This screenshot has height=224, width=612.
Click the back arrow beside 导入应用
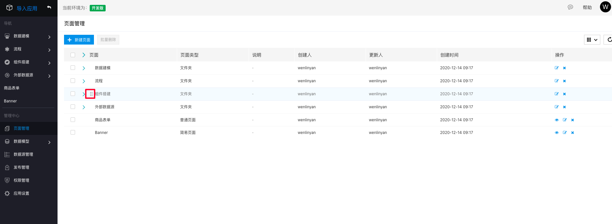coord(49,7)
